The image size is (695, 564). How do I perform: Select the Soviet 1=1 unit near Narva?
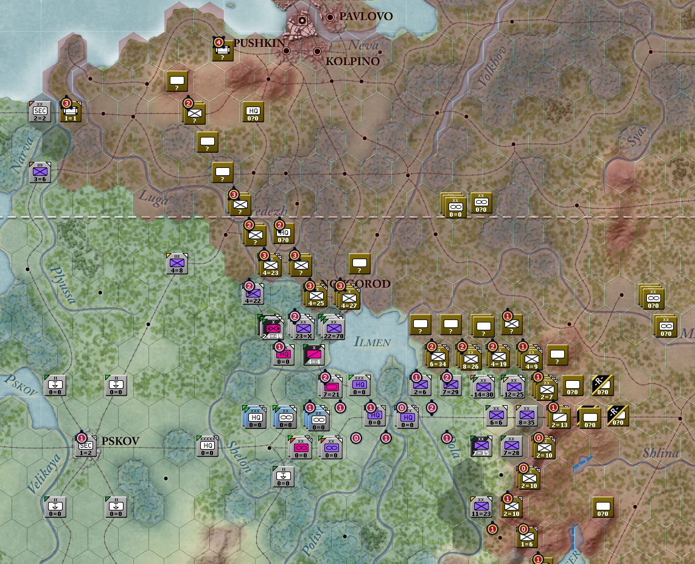click(71, 111)
